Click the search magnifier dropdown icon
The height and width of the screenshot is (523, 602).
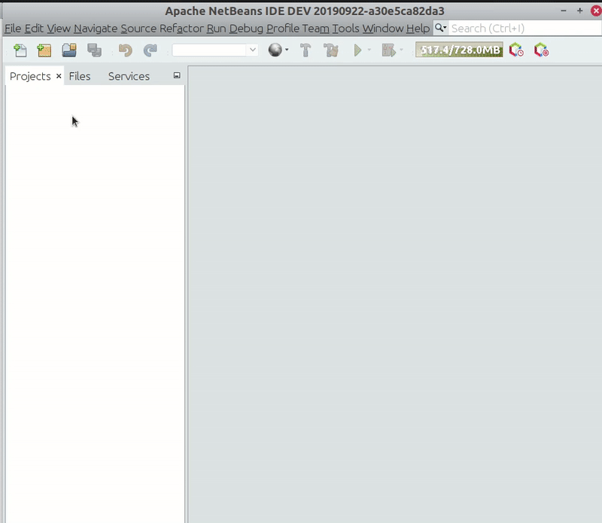[440, 28]
